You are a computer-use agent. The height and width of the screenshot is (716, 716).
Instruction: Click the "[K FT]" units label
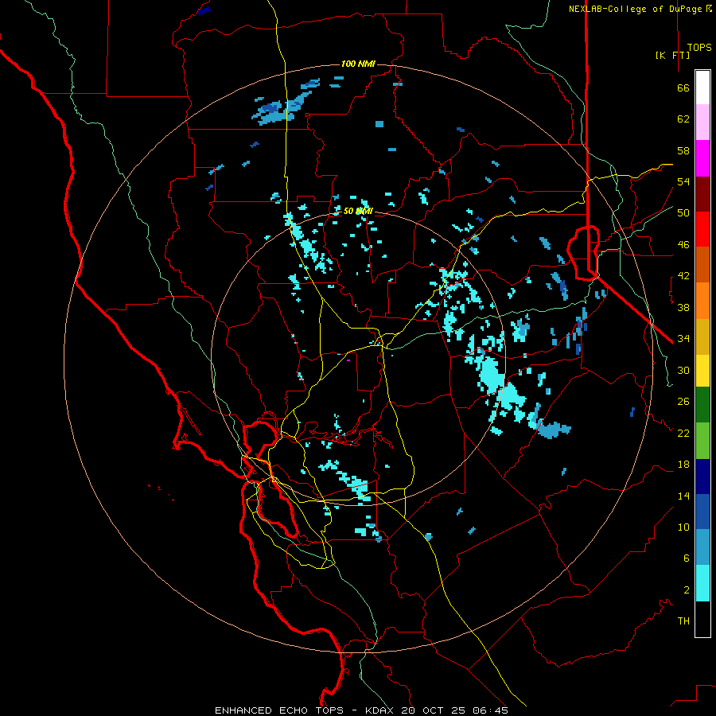point(672,55)
